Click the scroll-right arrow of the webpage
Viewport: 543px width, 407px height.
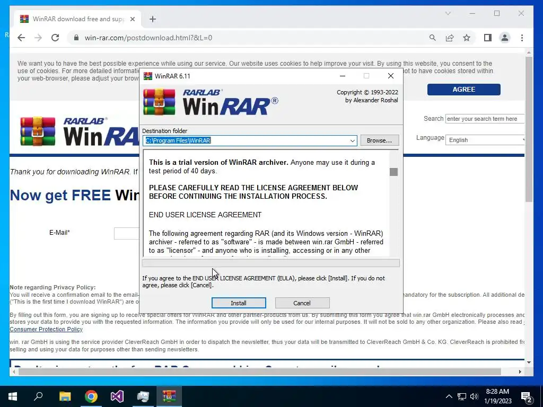pyautogui.click(x=520, y=371)
